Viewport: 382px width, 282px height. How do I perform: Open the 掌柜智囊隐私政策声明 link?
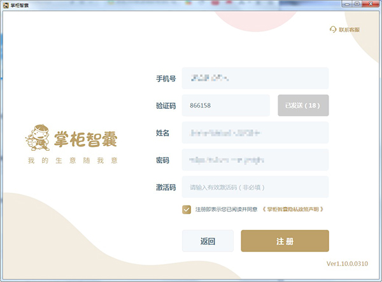click(x=293, y=209)
